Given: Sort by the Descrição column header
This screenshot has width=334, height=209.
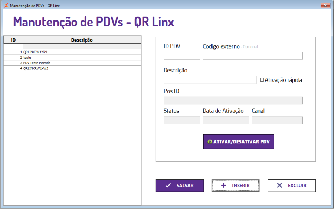Looking at the screenshot, I should pos(82,40).
